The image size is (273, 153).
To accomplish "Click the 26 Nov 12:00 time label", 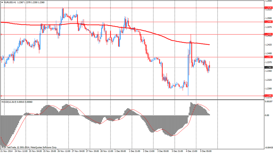I will 64,151.
